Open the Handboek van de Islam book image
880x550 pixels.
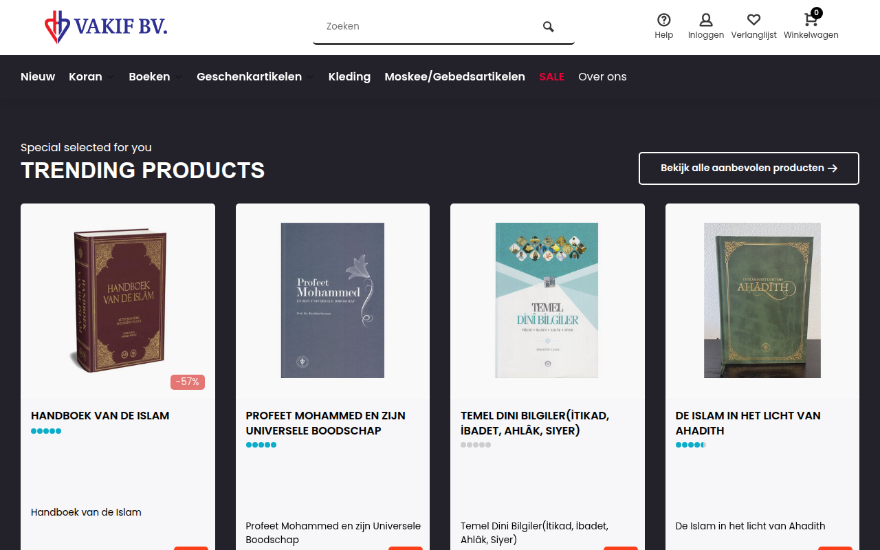coord(118,300)
